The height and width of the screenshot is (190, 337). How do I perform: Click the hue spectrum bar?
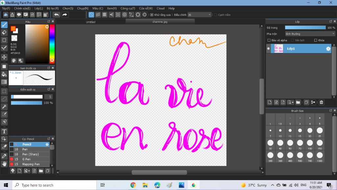tap(52, 44)
